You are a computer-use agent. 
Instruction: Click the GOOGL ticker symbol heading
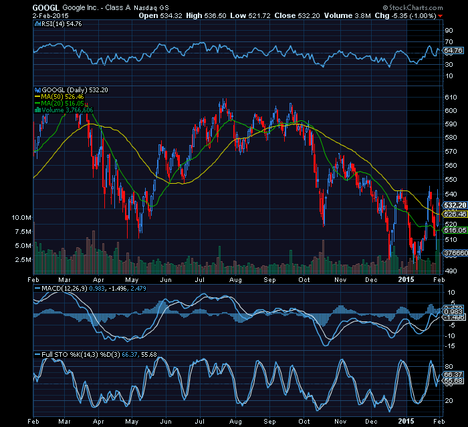(x=46, y=8)
